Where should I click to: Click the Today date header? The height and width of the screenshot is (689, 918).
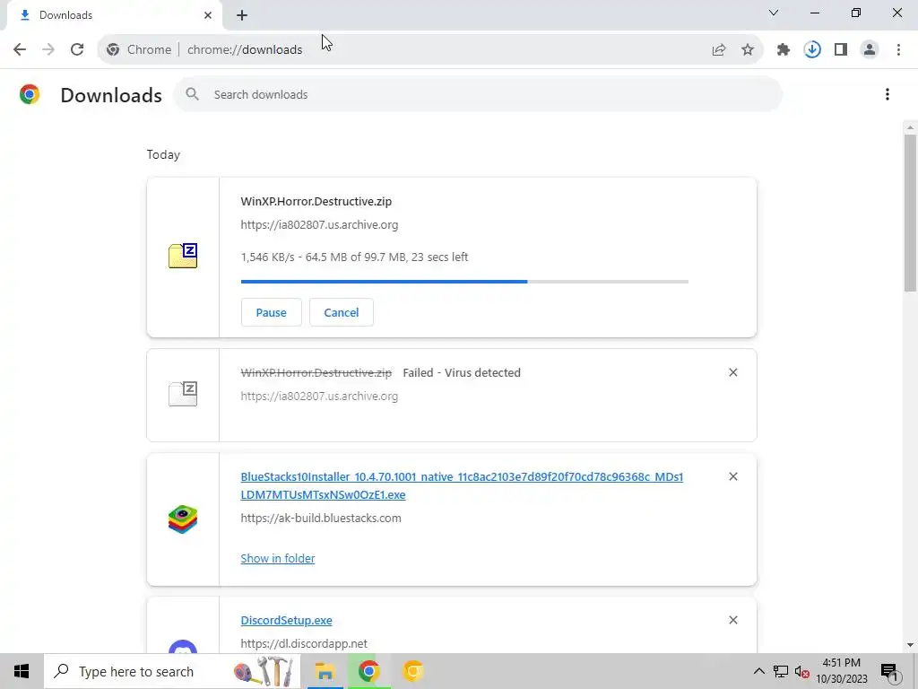point(163,154)
